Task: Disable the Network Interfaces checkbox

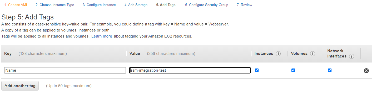Action: pos(330,70)
